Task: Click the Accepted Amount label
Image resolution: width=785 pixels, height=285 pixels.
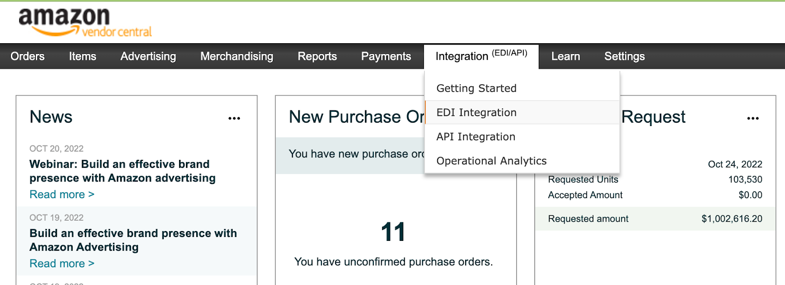Action: pyautogui.click(x=585, y=195)
